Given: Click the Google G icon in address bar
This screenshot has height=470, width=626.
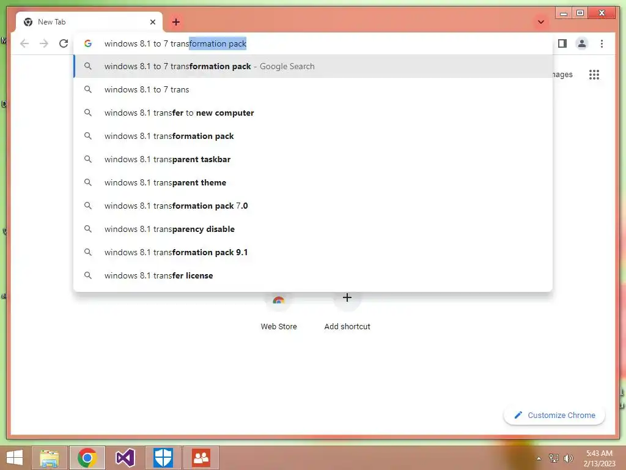Looking at the screenshot, I should [88, 43].
